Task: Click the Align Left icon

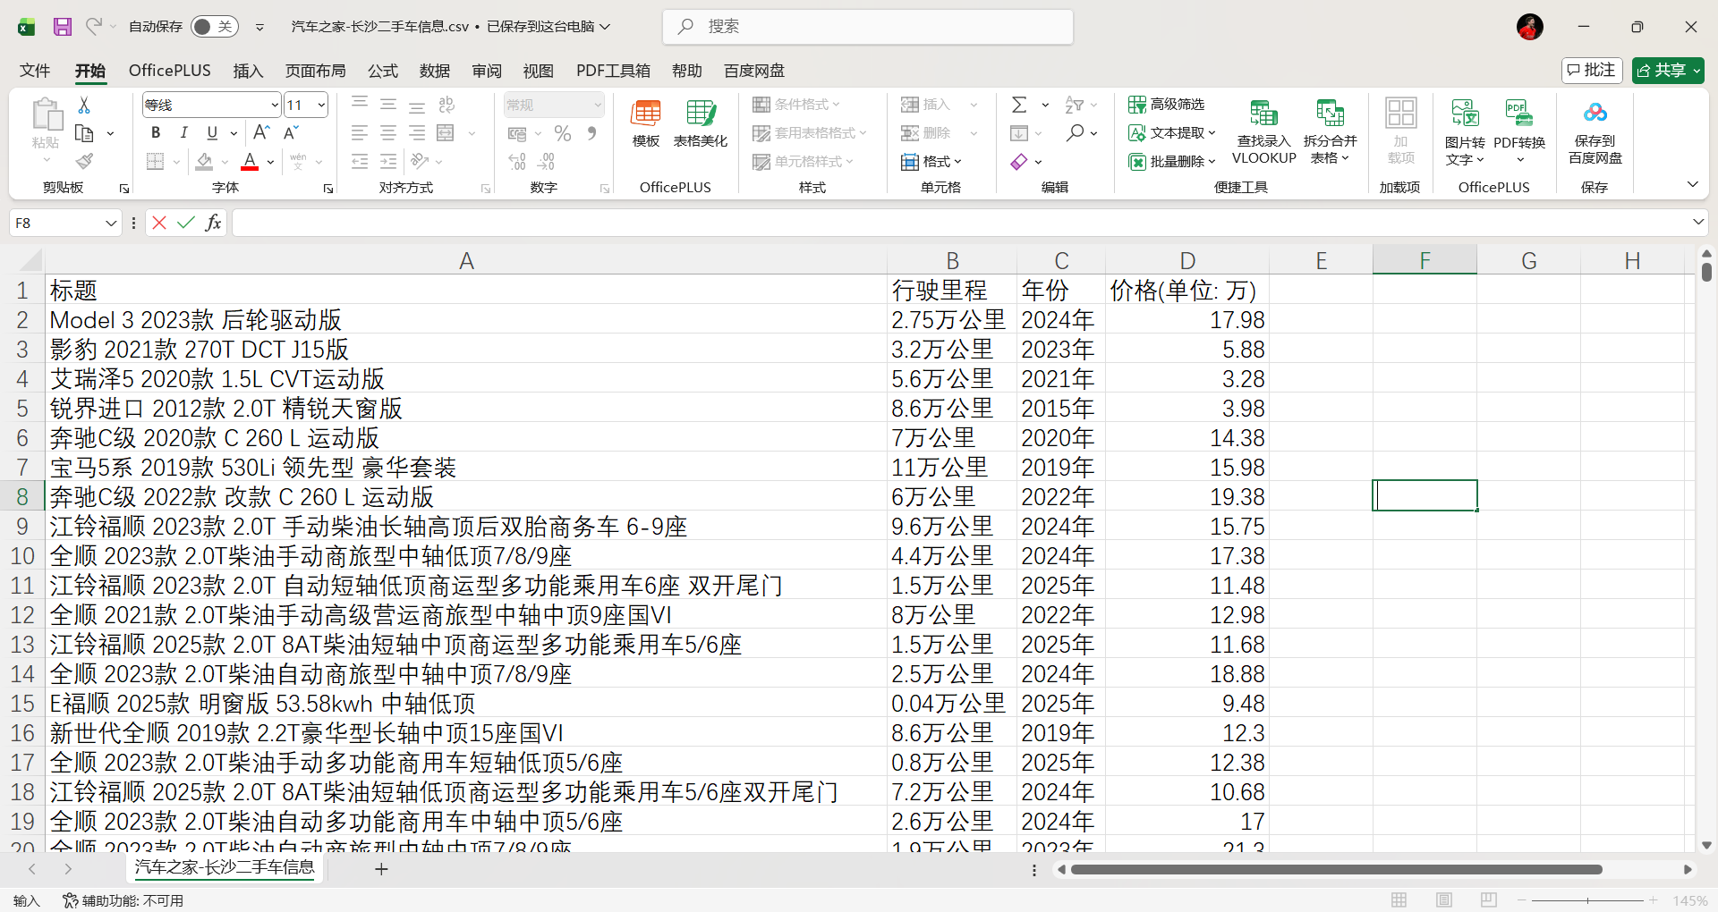Action: coord(360,133)
